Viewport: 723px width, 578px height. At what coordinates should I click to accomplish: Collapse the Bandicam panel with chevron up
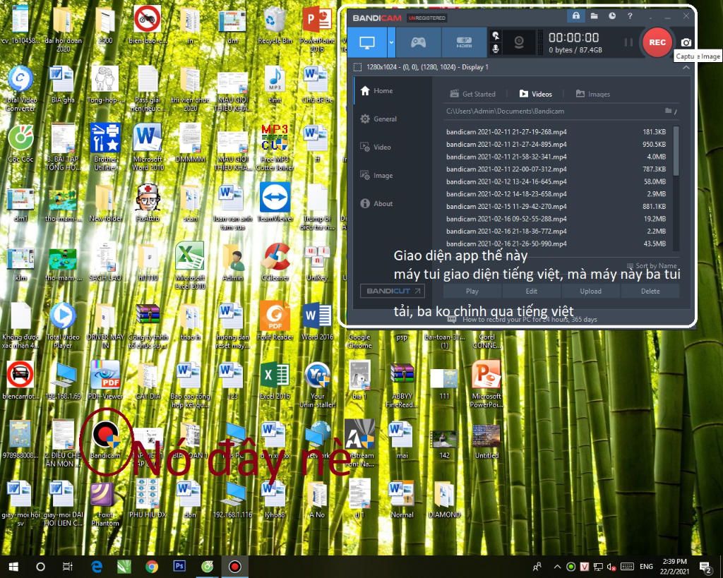(686, 67)
